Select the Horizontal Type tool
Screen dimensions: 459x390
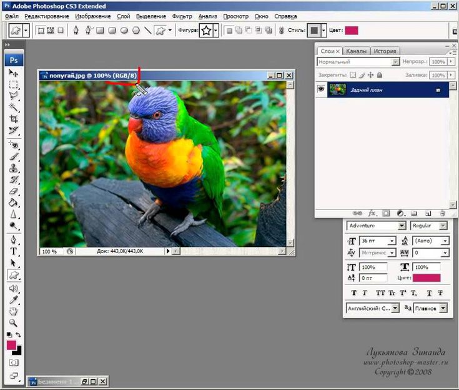coord(13,251)
